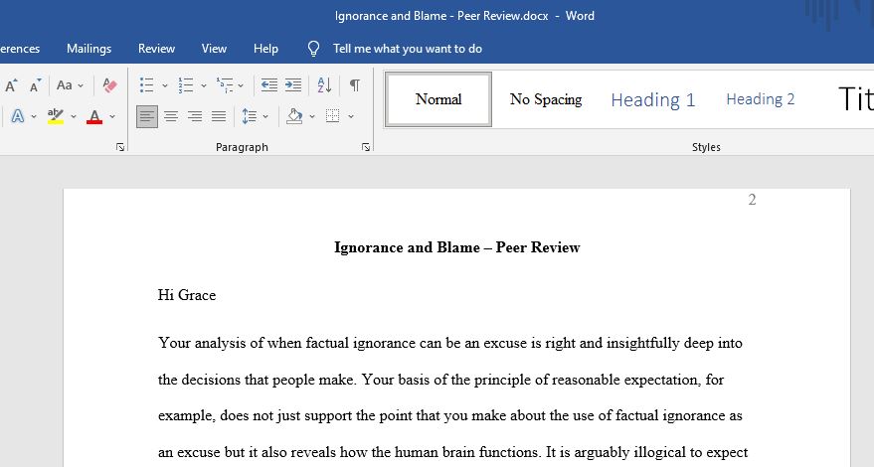Expand line spacing options dropdown

tap(265, 117)
